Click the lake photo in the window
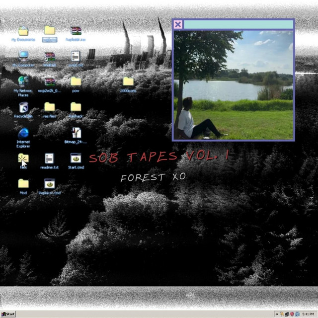Screen dimensions: 318x318 click(233, 85)
